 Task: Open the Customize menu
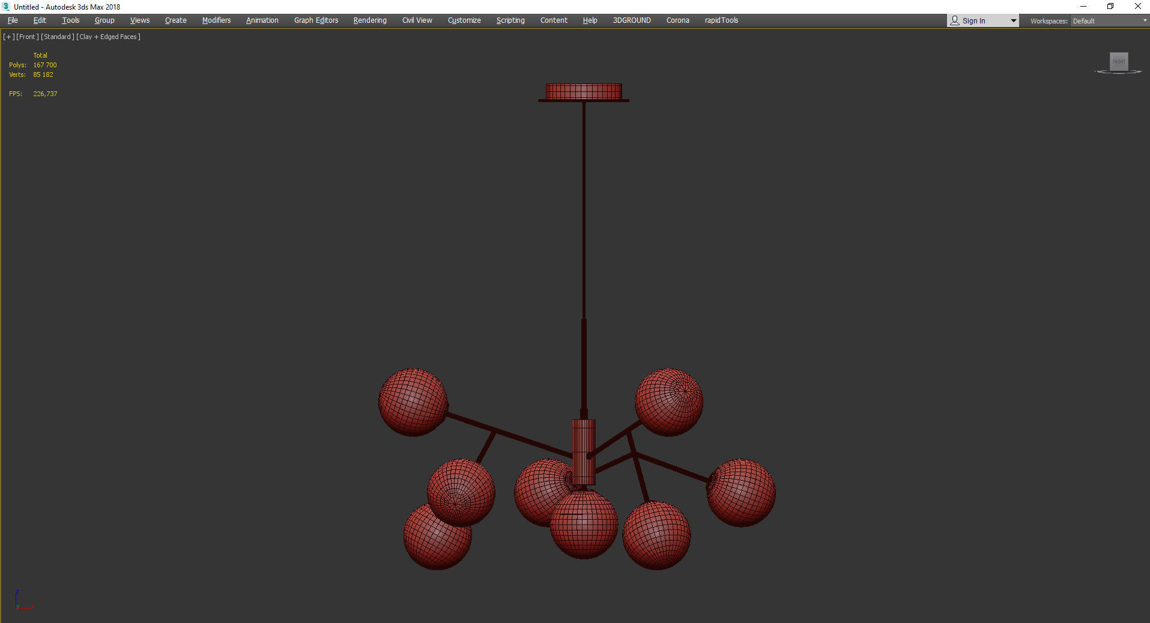coord(464,20)
